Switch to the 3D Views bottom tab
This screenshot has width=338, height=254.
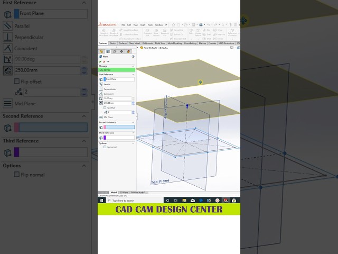pyautogui.click(x=124, y=193)
